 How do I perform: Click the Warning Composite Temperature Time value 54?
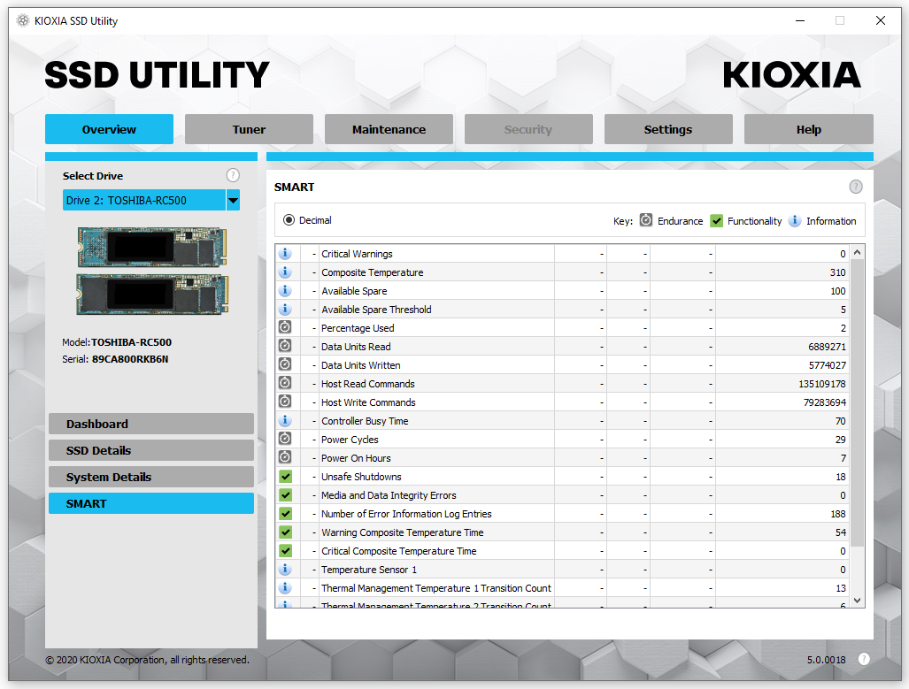point(841,532)
